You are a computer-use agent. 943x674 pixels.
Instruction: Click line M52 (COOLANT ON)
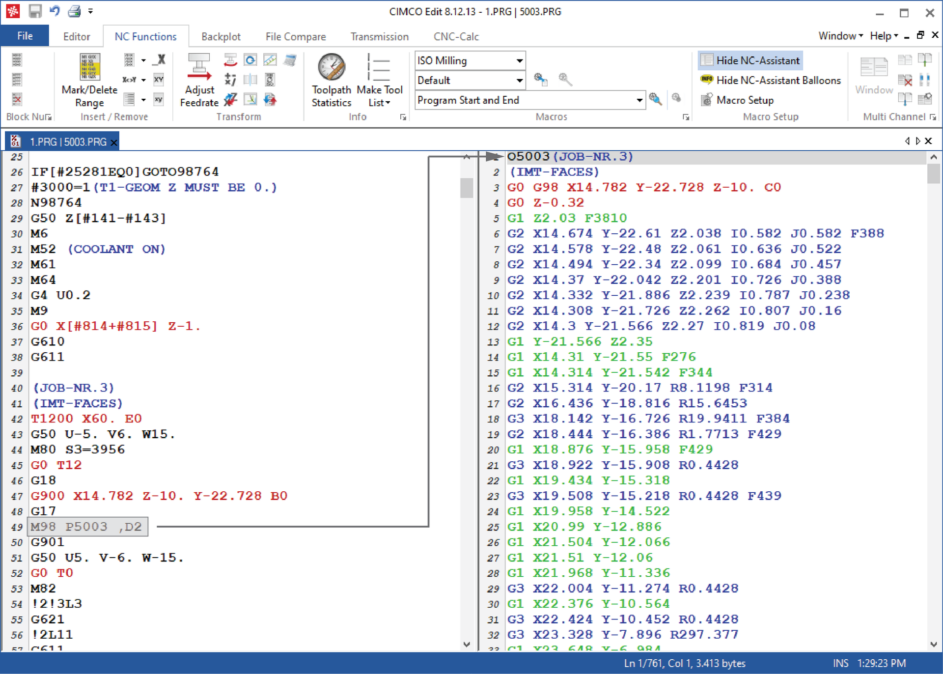(98, 249)
